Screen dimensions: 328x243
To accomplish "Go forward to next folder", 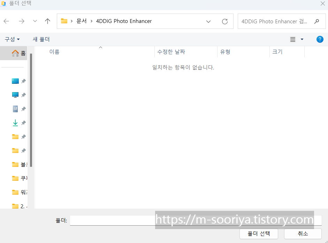I will click(21, 21).
